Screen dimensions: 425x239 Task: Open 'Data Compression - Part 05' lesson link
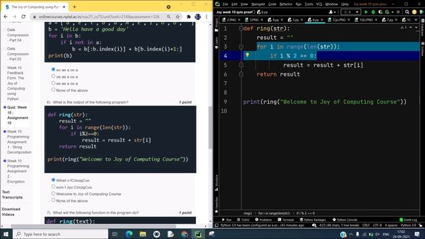(x=18, y=54)
